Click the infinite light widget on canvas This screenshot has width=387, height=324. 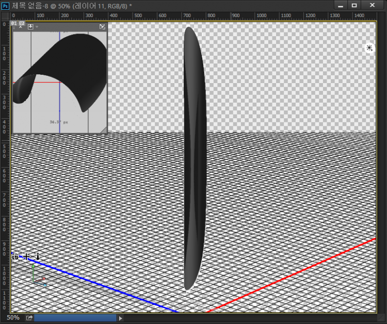pyautogui.click(x=369, y=48)
